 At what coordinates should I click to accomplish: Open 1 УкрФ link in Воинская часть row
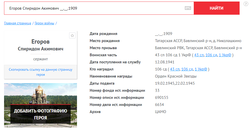pos(225,55)
